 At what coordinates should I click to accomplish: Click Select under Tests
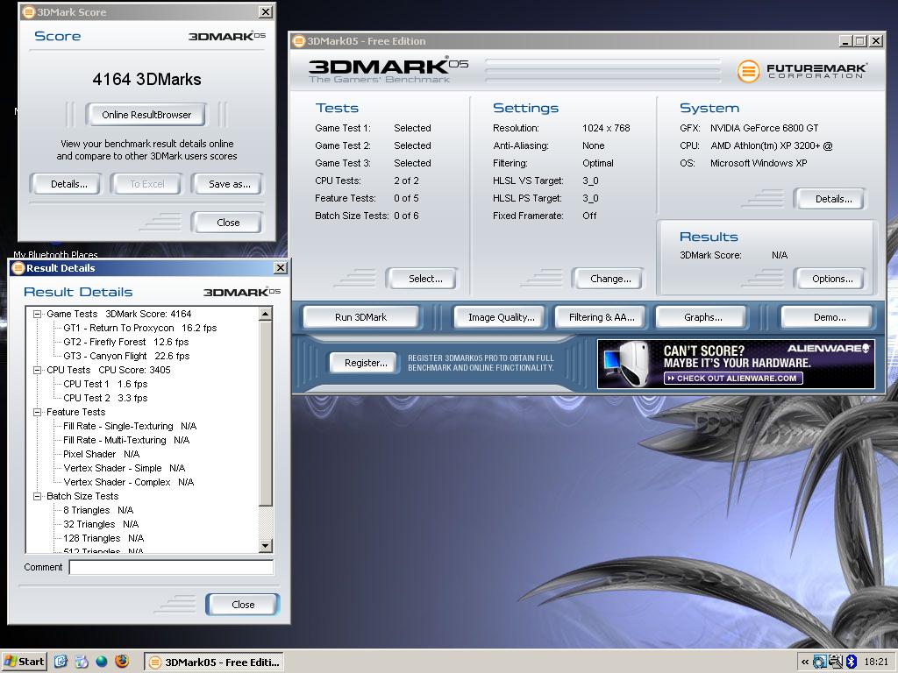click(x=425, y=279)
